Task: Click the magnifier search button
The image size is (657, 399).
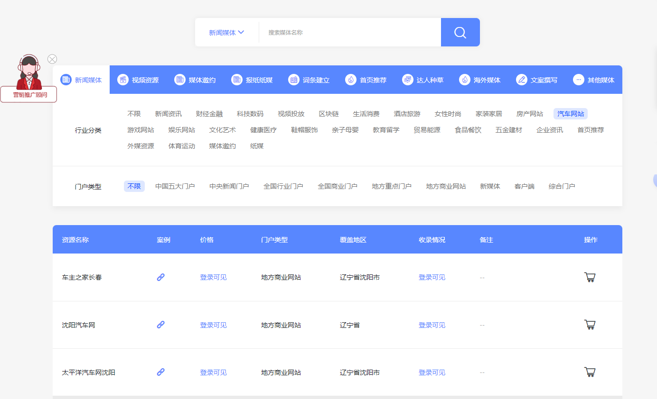Action: click(460, 32)
